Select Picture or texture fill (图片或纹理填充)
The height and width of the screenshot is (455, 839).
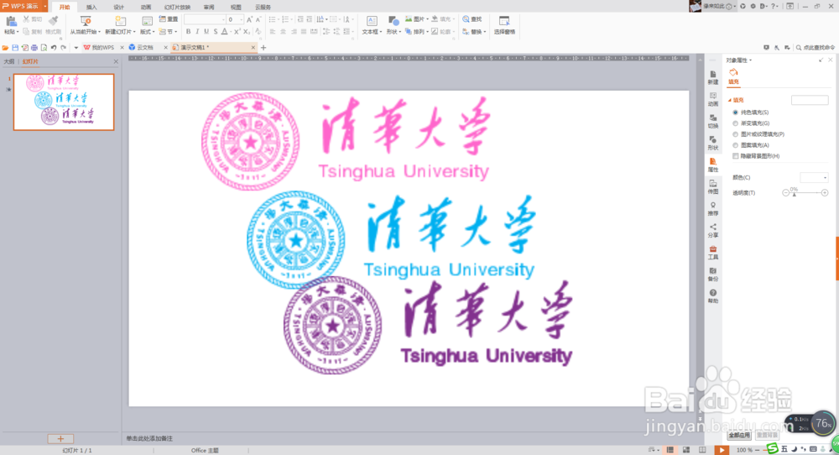735,134
